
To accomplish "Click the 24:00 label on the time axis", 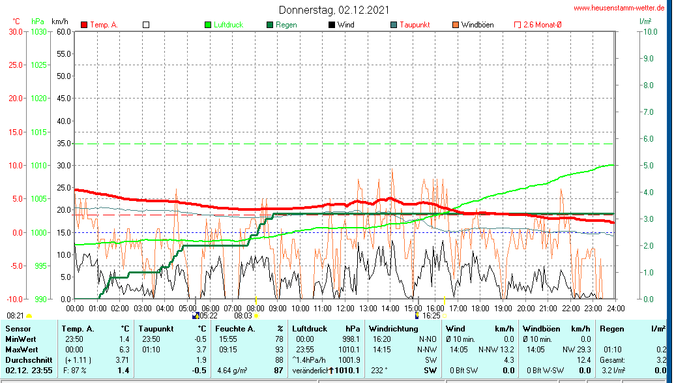I will (x=615, y=309).
